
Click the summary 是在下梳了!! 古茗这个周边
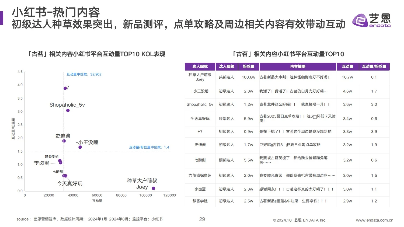click(295, 131)
